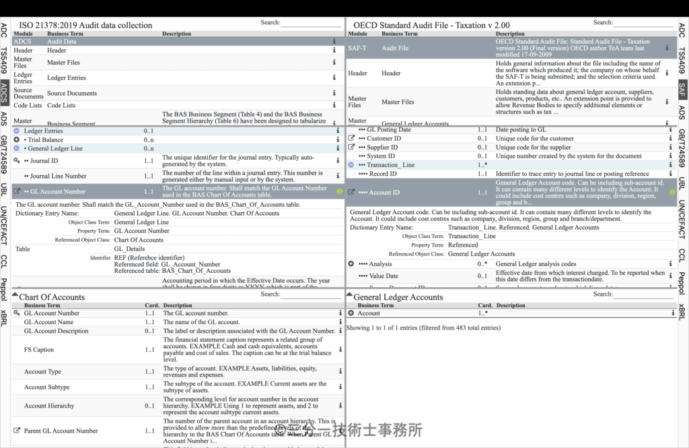Show info for the System ID row
689x448 pixels.
pos(671,156)
